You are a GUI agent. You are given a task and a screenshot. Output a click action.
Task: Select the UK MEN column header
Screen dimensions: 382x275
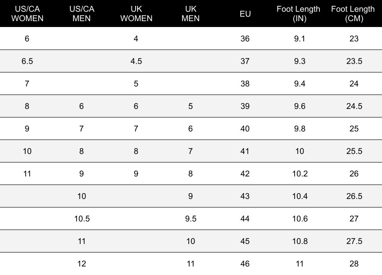coord(191,14)
